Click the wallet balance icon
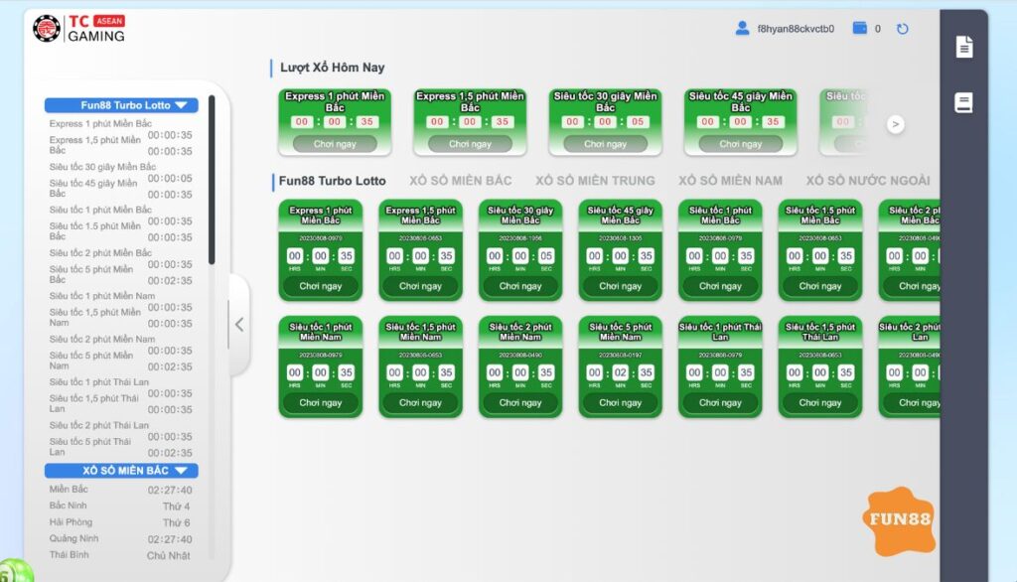The image size is (1017, 582). pyautogui.click(x=859, y=28)
